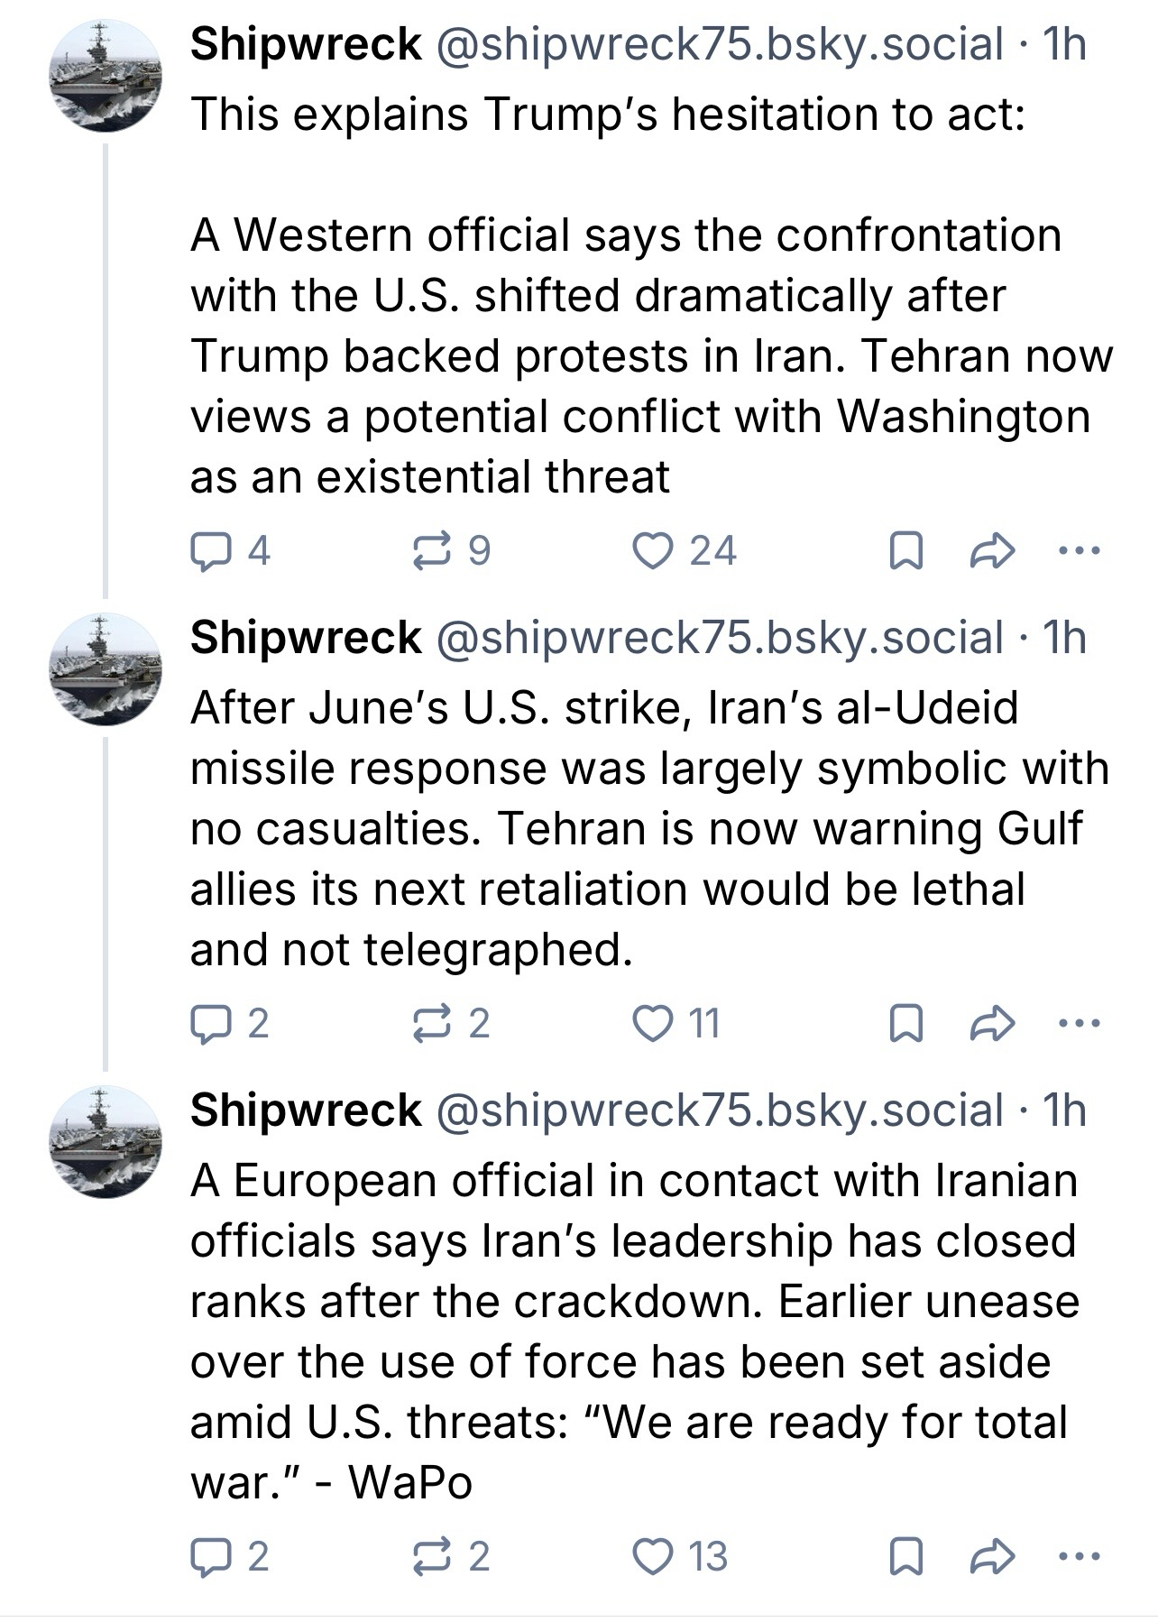Image resolution: width=1158 pixels, height=1622 pixels.
Task: Reply to the European official post
Action: coord(209,1556)
